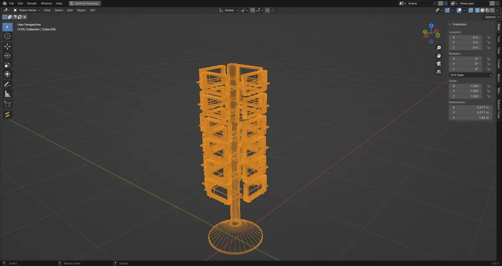Toggle viewport gizmos visibility
This screenshot has height=266, width=502.
point(448,10)
